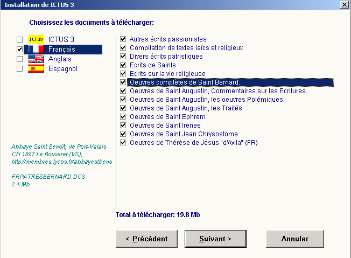Select 'Oeuvres complètes de Saint Bernard.' row
The height and width of the screenshot is (258, 351).
point(230,82)
